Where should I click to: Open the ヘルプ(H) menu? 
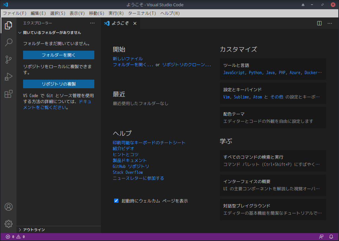pos(170,13)
